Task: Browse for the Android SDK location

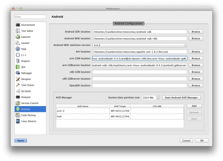Action: pyautogui.click(x=196, y=32)
